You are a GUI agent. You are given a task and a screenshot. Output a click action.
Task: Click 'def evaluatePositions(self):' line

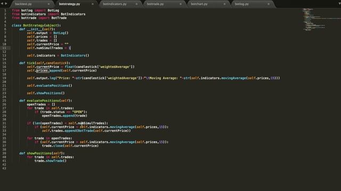point(46,101)
